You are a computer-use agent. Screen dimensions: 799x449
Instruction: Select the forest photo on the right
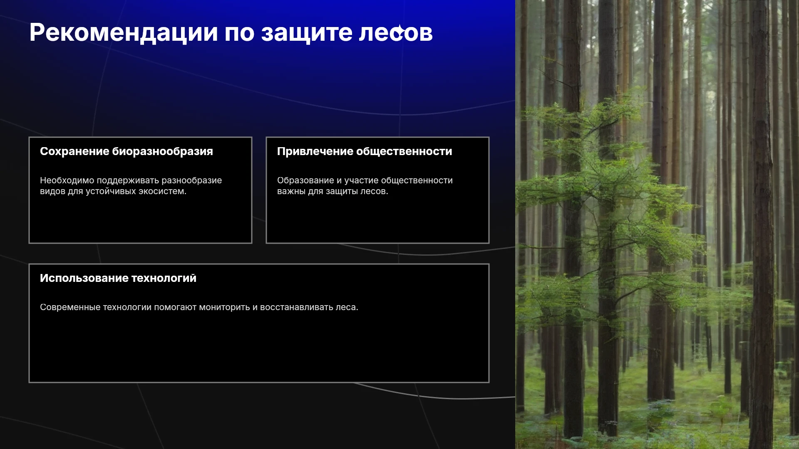[x=657, y=224]
